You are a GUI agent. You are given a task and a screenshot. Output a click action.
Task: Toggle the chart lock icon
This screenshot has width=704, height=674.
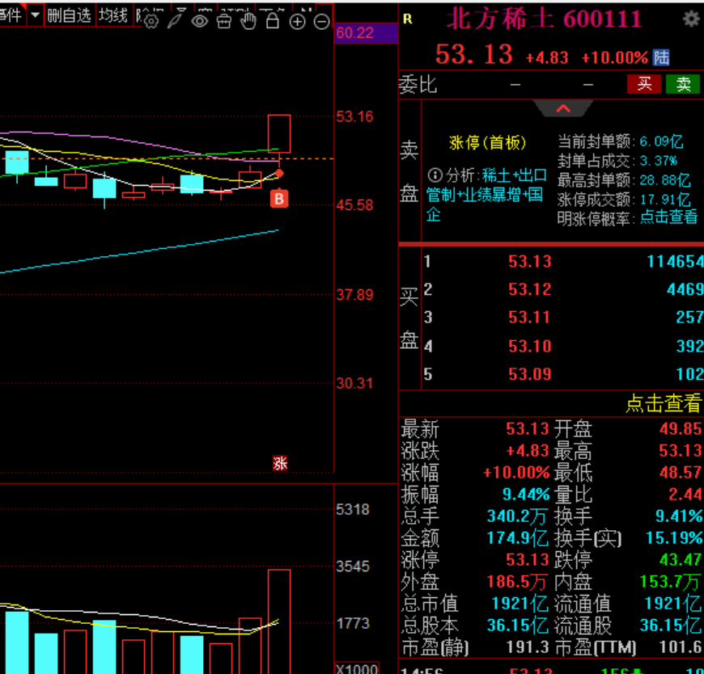pyautogui.click(x=273, y=21)
